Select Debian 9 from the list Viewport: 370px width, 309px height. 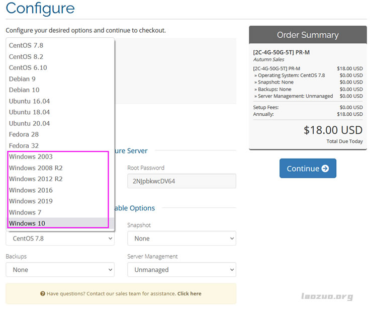[x=22, y=79]
